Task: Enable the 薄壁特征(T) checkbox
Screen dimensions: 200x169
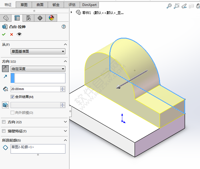Action: [4, 131]
